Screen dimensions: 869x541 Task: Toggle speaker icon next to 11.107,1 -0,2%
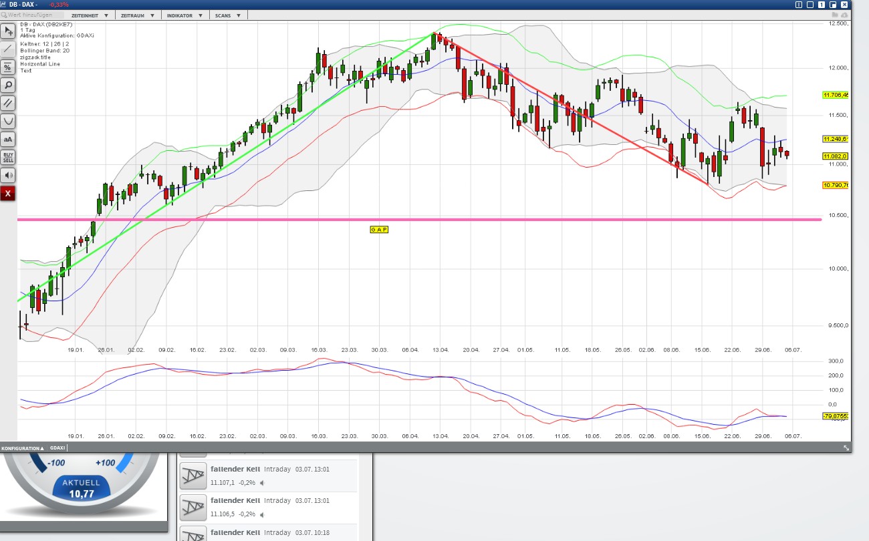[x=262, y=483]
